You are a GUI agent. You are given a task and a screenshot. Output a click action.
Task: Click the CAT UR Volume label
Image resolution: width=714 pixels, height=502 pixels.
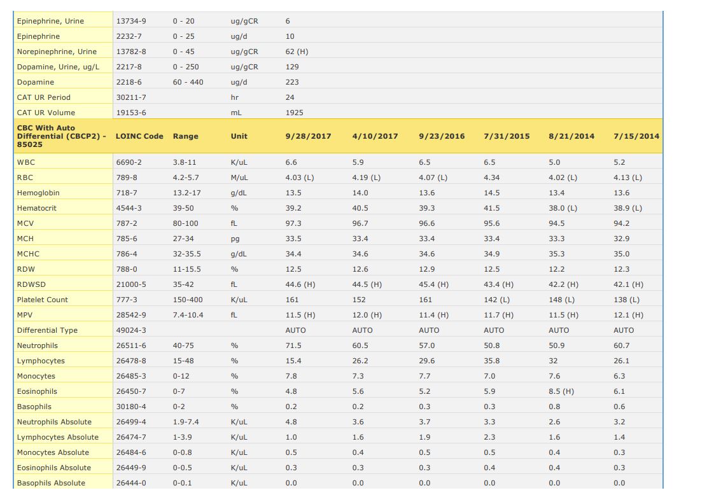click(x=45, y=113)
